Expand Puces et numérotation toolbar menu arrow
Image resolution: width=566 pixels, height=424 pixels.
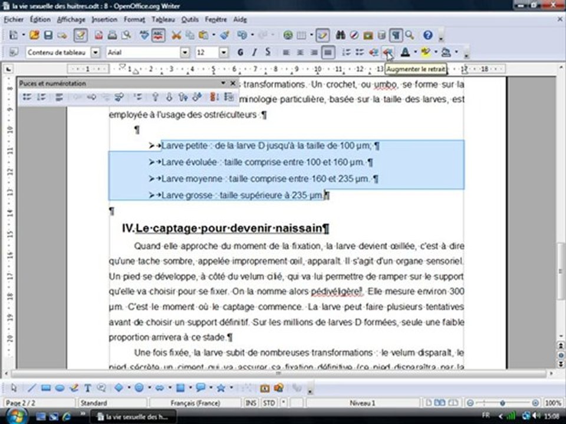[223, 83]
